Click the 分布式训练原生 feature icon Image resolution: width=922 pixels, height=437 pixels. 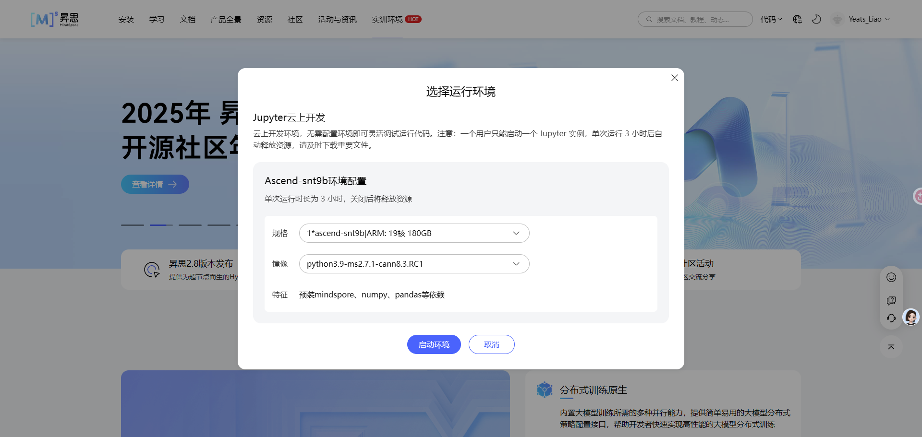(545, 390)
